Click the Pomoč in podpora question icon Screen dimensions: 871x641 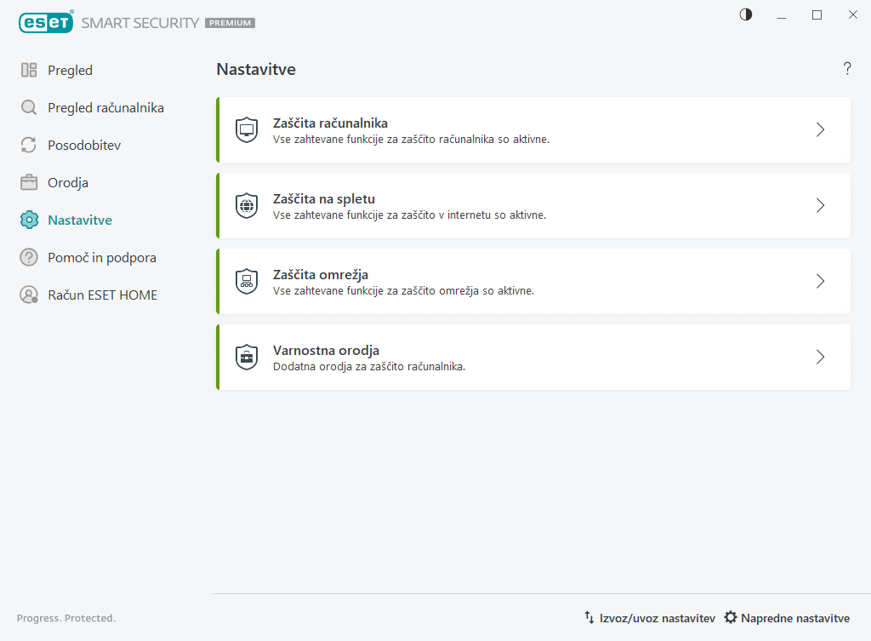[x=29, y=258]
